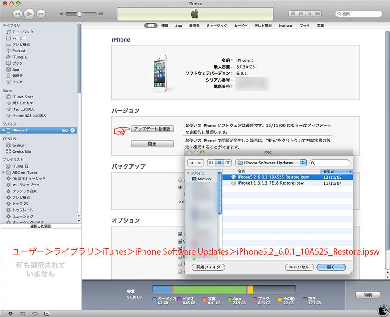390x317 pixels.
Task: Switch to 情報 tab
Action: (x=165, y=26)
